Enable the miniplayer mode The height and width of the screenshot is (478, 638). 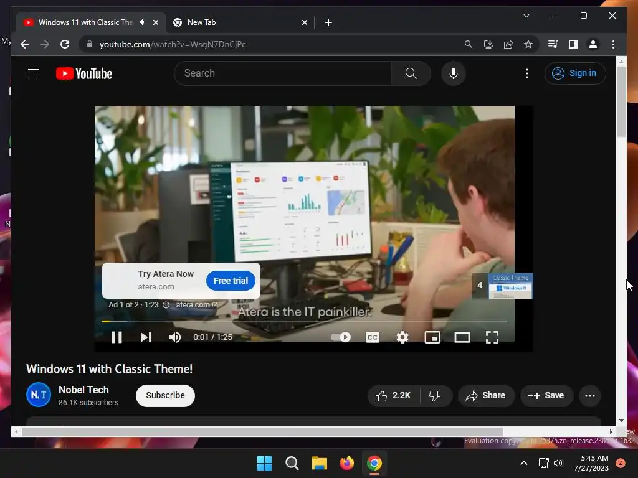tap(432, 337)
